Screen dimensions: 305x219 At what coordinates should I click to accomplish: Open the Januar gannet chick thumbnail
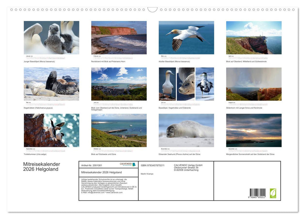[52, 38]
